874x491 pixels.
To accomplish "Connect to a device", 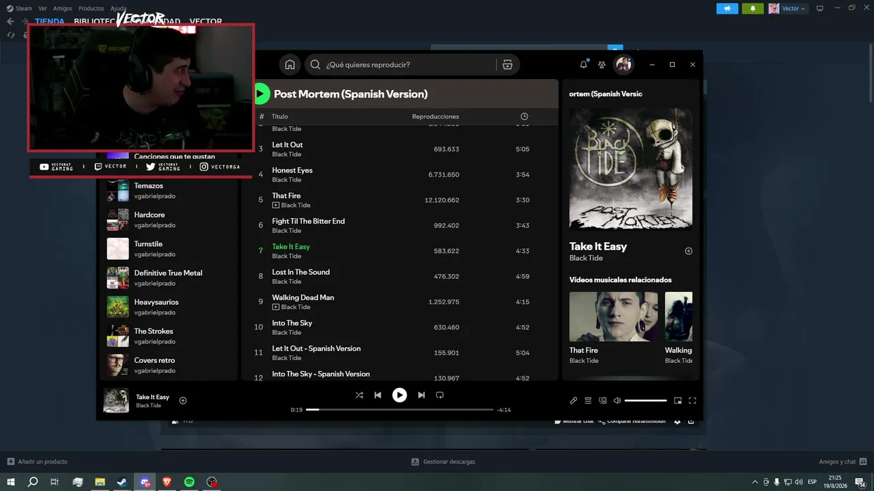I will pos(603,400).
